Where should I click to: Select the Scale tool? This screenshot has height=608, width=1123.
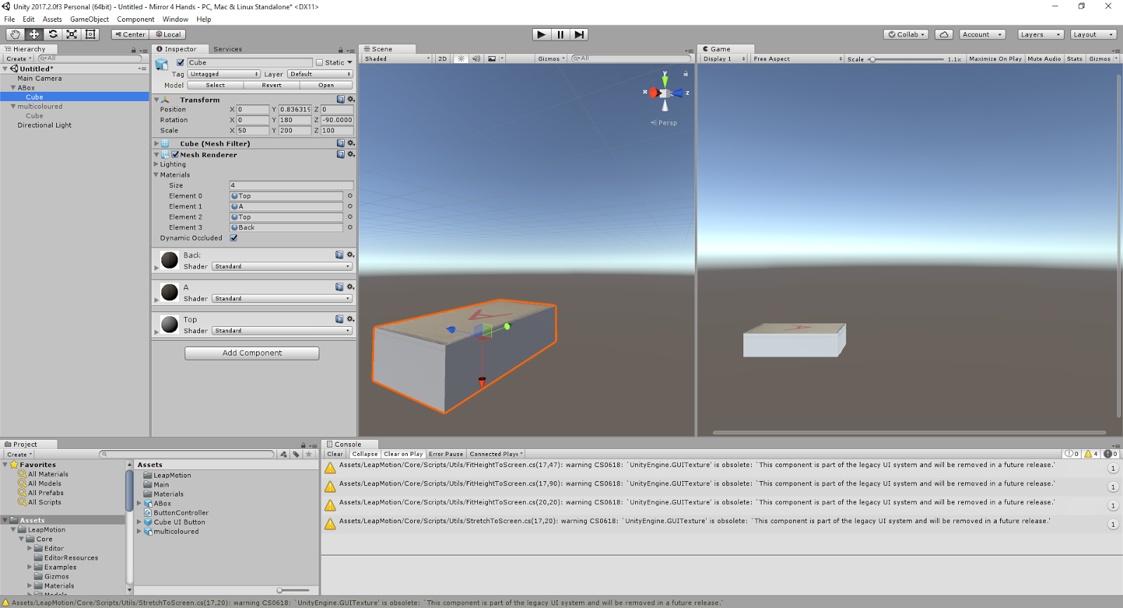point(72,34)
